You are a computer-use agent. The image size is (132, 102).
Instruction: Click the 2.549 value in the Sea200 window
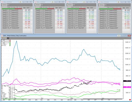(x=126, y=28)
